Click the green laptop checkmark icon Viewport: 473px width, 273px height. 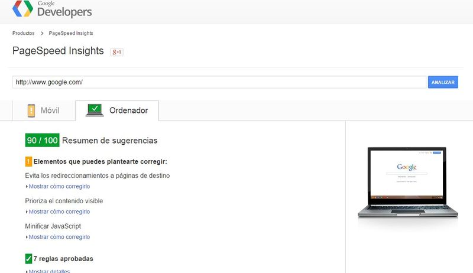pos(95,110)
